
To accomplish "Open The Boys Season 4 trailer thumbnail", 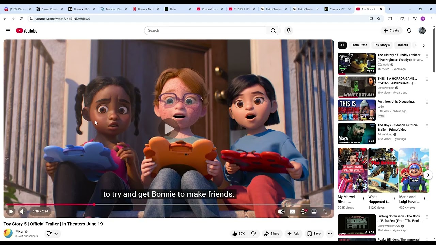I will [357, 133].
